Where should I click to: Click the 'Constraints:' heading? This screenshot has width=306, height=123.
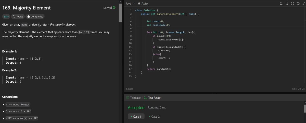pyautogui.click(x=10, y=97)
